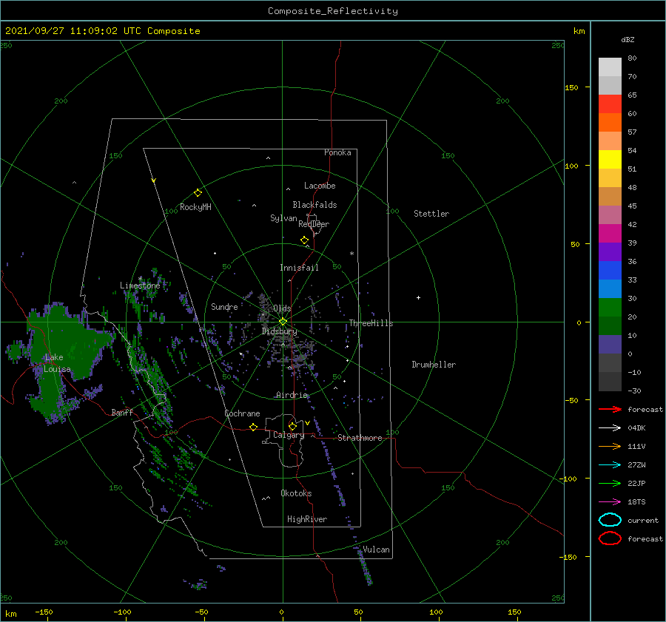Click the Innisfail city label
This screenshot has width=666, height=622.
pos(299,268)
